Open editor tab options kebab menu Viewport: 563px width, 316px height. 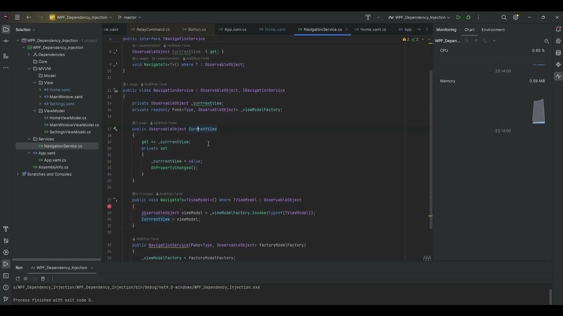tap(427, 29)
